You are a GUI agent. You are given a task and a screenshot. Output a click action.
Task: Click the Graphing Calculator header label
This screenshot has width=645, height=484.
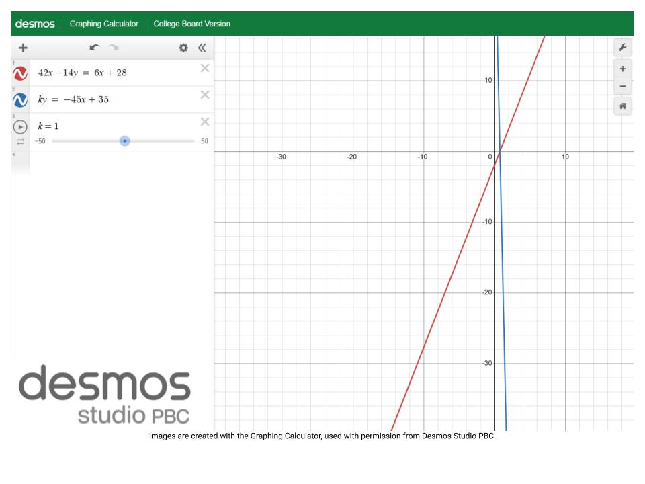pos(104,24)
